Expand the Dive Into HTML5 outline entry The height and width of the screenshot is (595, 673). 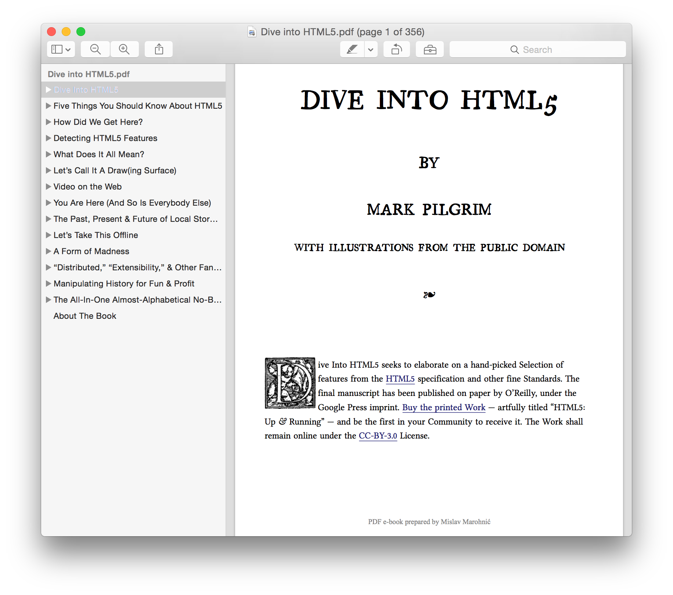click(48, 90)
